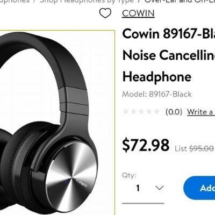This screenshot has width=215, height=215.
Task: Open the Write a review link
Action: click(x=201, y=112)
